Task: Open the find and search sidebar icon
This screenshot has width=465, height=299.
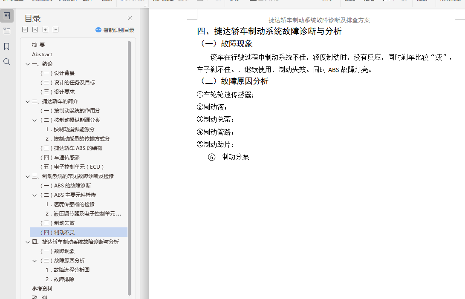Action: pos(7,62)
